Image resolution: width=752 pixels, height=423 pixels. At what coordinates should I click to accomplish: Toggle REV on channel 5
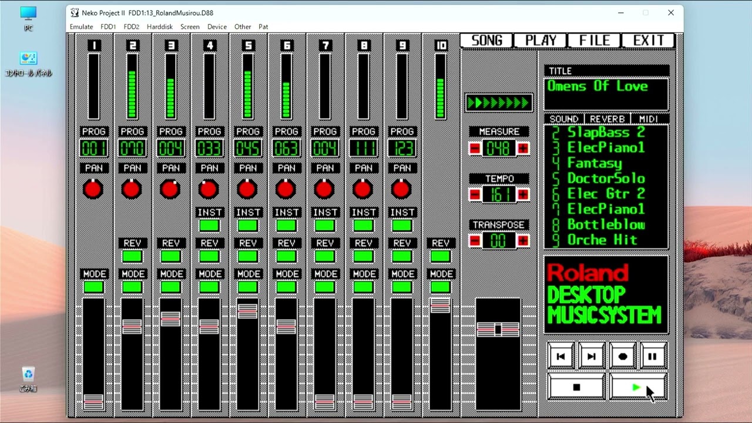(247, 256)
